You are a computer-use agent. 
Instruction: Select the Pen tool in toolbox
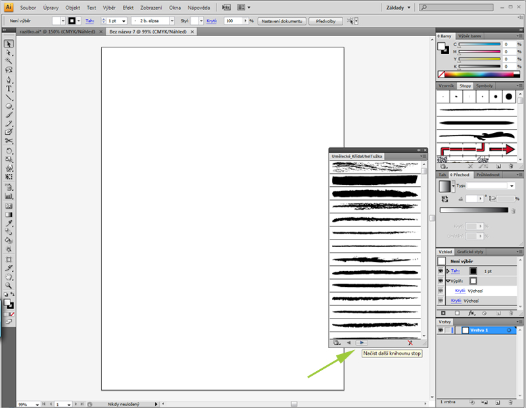coord(9,79)
